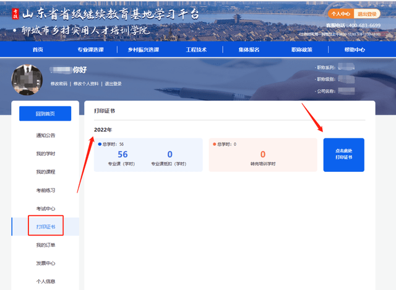Screen dimensions: 396x290
Task: Open 我的订单 in the sidebar
Action: 45,245
